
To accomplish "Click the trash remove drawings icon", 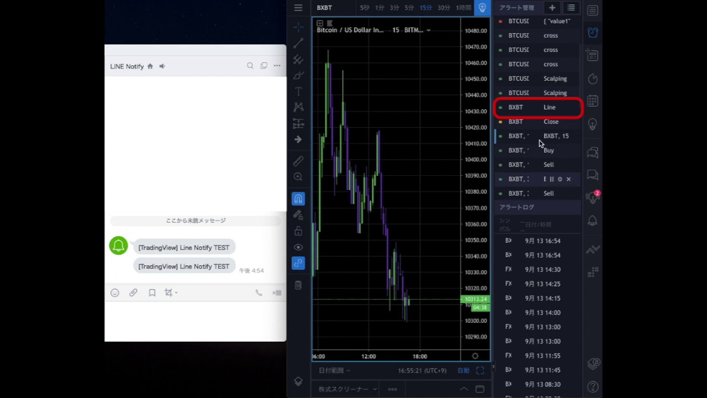I will [x=298, y=285].
